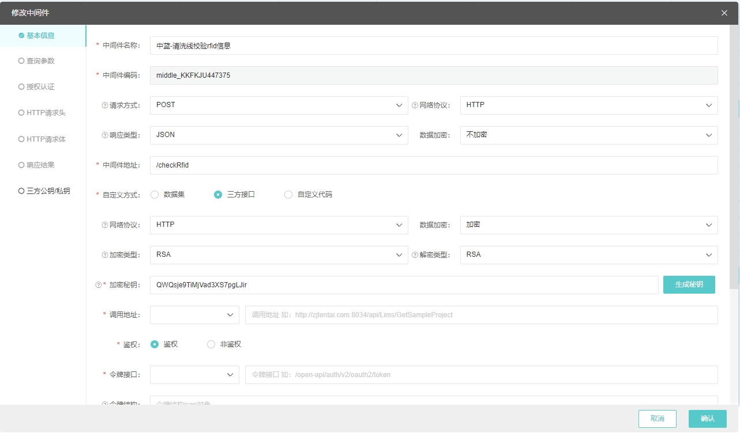Click the 中间件地址 /checkRfid field

(x=434, y=165)
